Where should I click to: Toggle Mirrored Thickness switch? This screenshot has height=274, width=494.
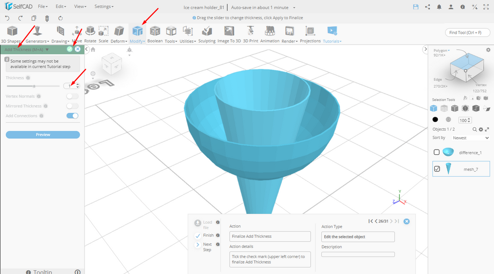click(72, 106)
